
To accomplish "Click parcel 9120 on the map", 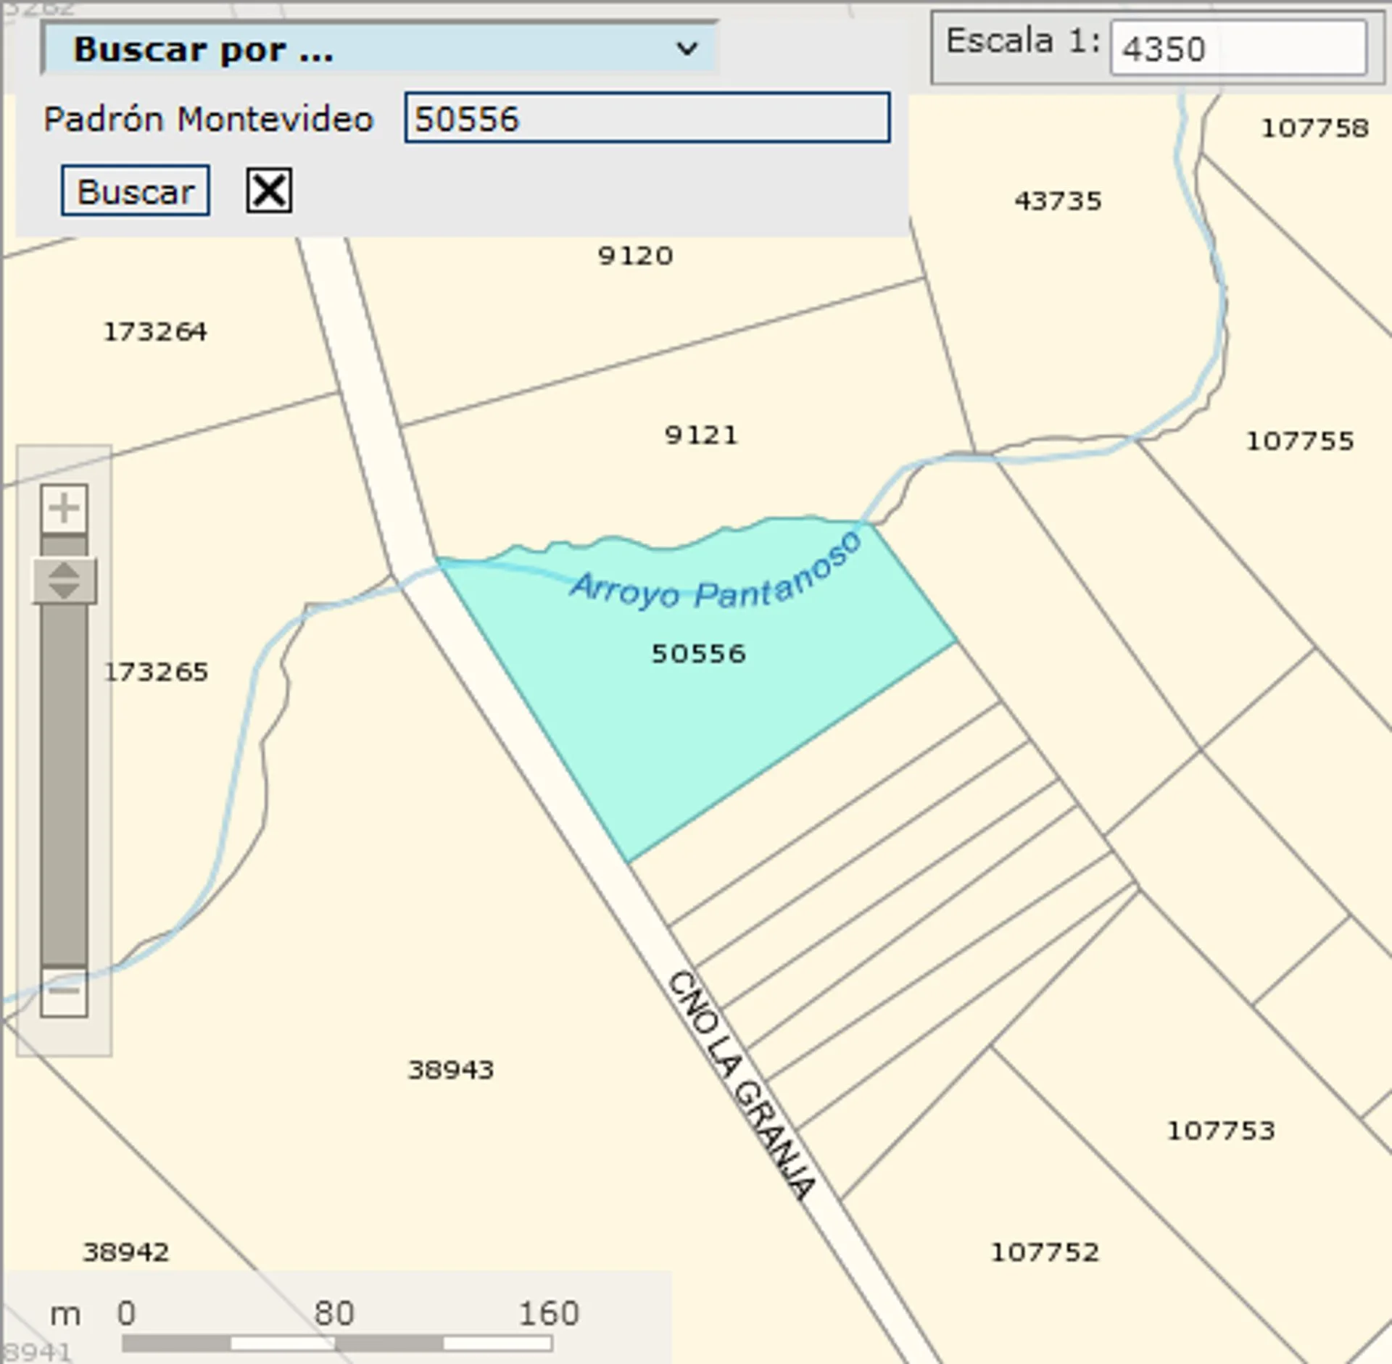I will [635, 256].
